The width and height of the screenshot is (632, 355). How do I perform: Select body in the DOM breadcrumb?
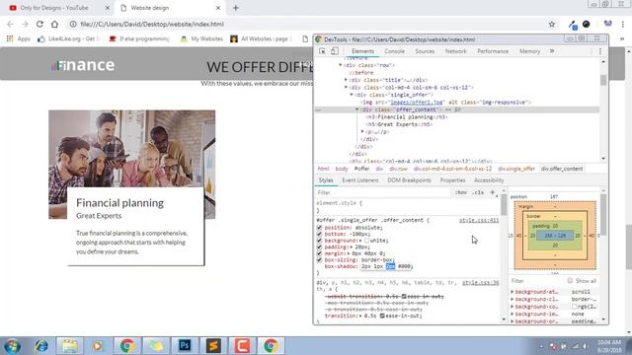(342, 169)
